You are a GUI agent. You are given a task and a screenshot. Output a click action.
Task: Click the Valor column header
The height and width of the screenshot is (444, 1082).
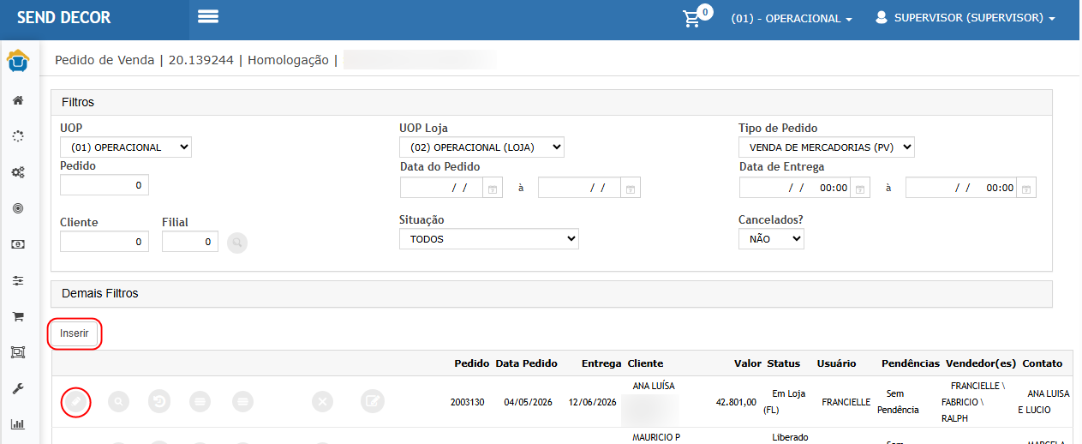click(748, 363)
